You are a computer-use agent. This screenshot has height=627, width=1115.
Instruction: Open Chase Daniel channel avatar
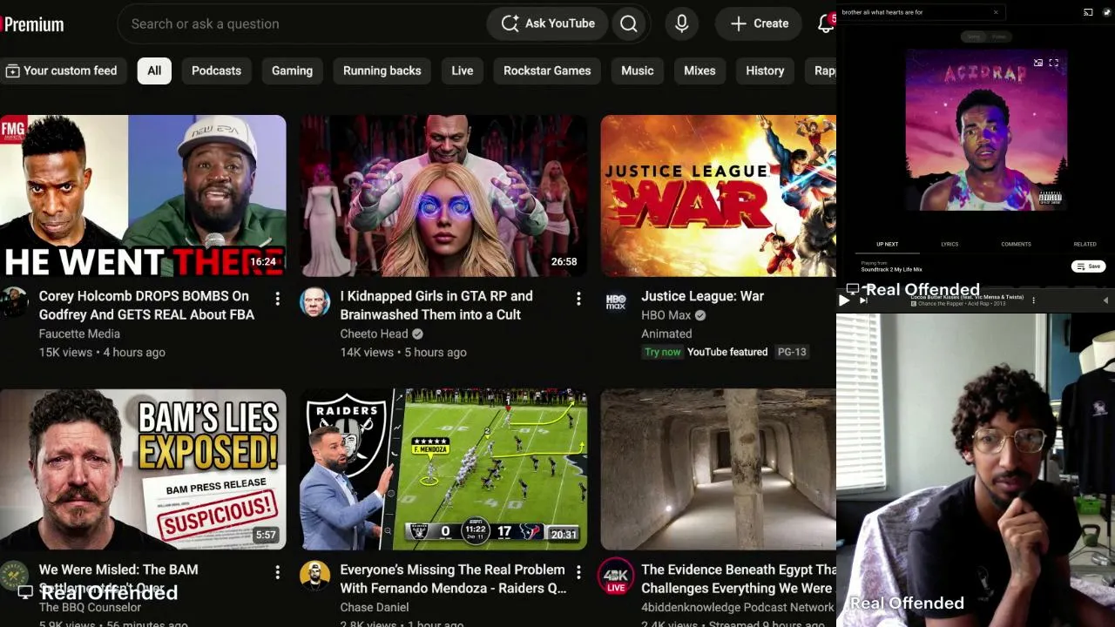[314, 576]
